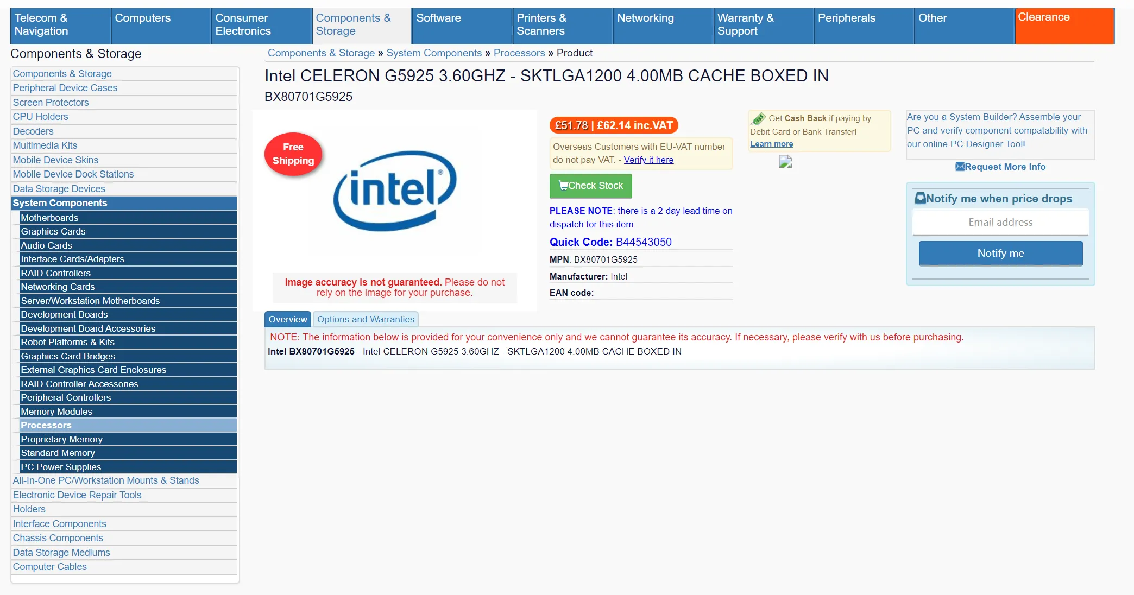Screen dimensions: 1134x595
Task: Open Memory Modules subcategory
Action: point(128,412)
